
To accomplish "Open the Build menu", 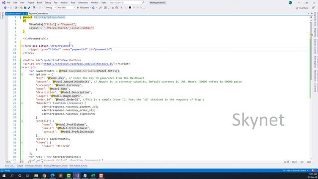I will tap(39, 2).
